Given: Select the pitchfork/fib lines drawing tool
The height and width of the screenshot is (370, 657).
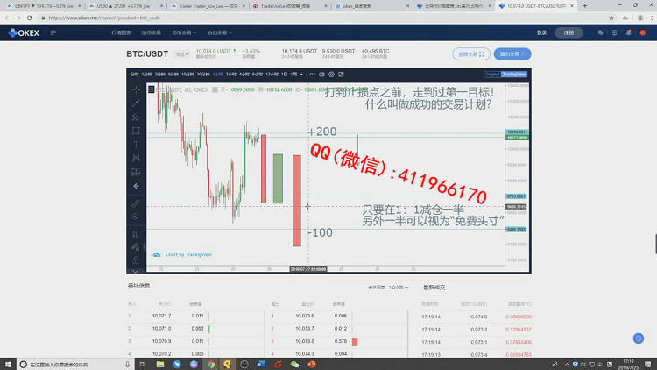Looking at the screenshot, I should point(136,117).
